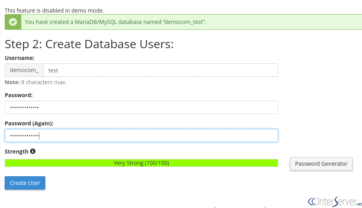Focus the Password (Again) field
The image size is (362, 208).
(x=141, y=136)
